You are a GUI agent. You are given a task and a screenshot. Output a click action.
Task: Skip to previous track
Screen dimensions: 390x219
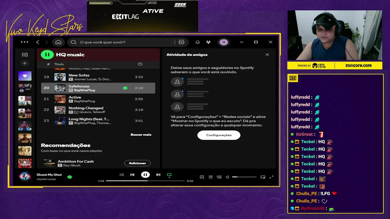pyautogui.click(x=132, y=175)
